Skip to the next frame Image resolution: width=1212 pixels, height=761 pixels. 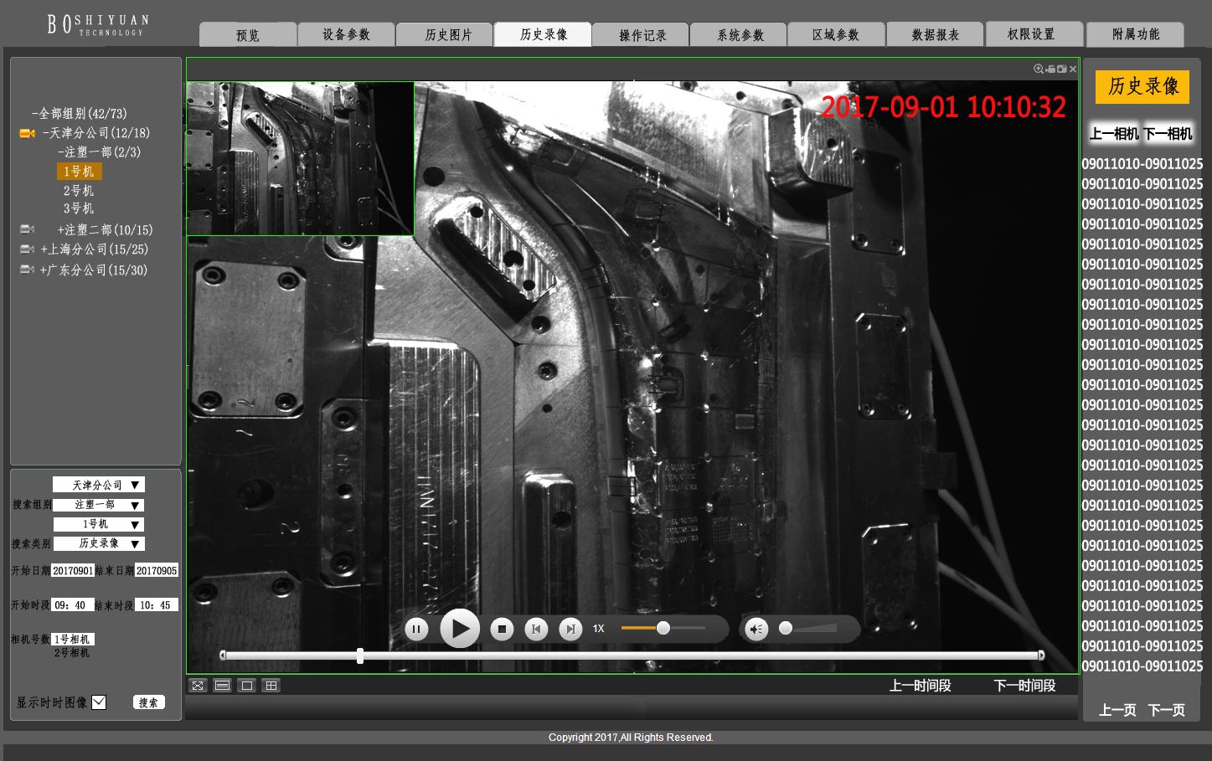[x=570, y=629]
